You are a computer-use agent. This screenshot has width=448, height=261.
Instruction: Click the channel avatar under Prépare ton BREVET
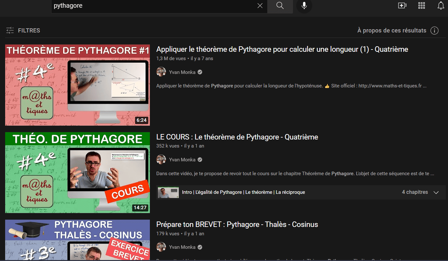(161, 247)
